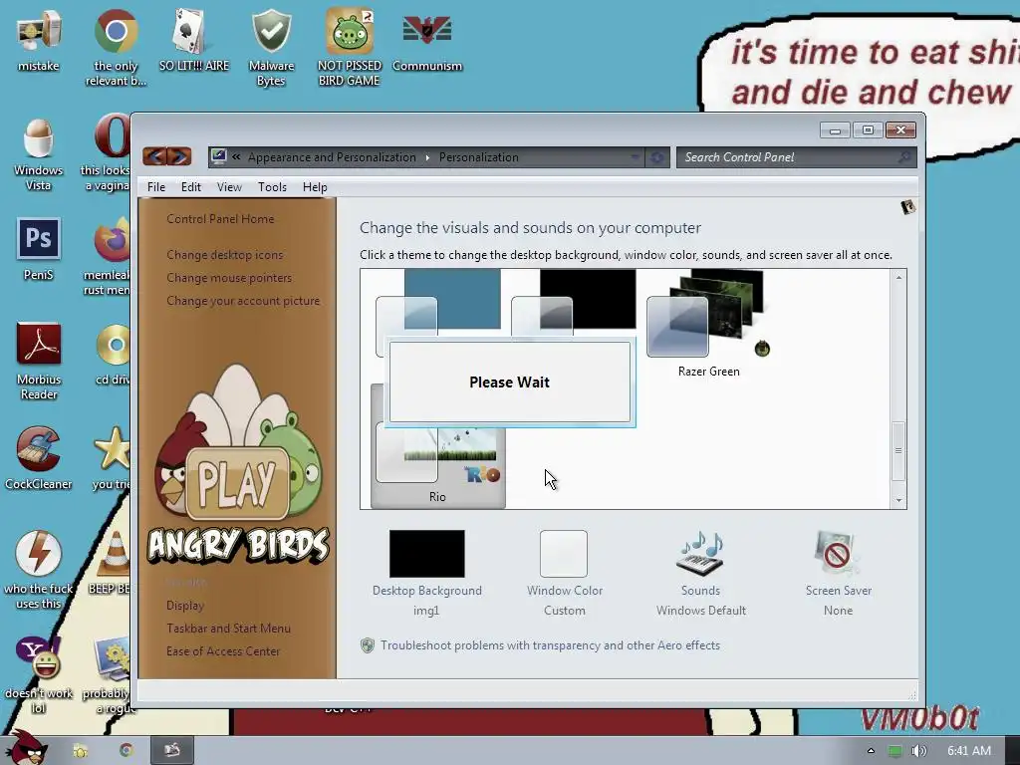
Task: Open the 'mistake' desktop icon
Action: tap(39, 40)
